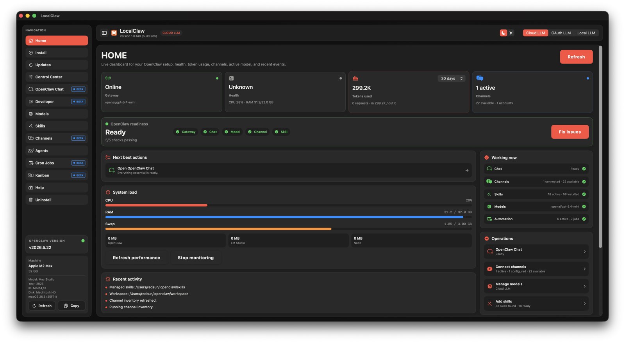Click the Skills row in Working now
Screen dimensions: 625x343
click(536, 194)
